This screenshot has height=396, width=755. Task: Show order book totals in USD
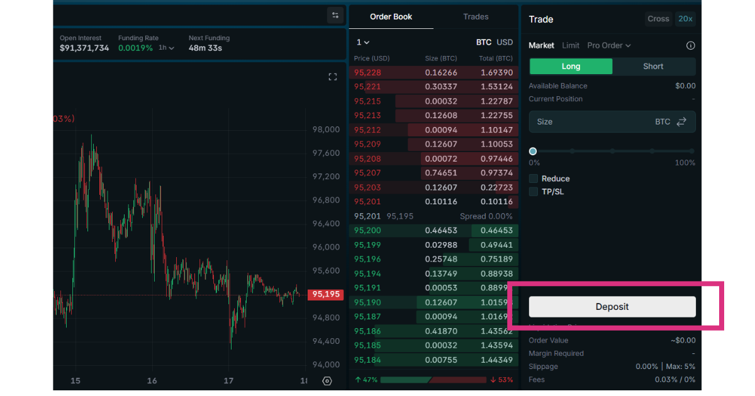point(505,42)
